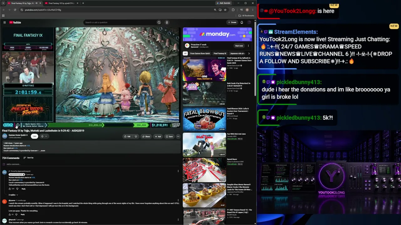View site information icon beside URL
Screen dimensions: 401x225
[21, 10]
